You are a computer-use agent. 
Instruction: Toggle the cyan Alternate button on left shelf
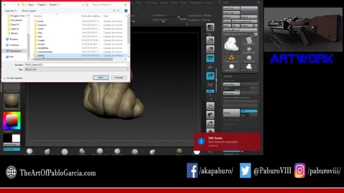(12, 149)
